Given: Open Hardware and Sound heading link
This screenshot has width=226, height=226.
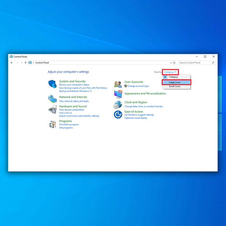Looking at the screenshot, I should coord(73,106).
